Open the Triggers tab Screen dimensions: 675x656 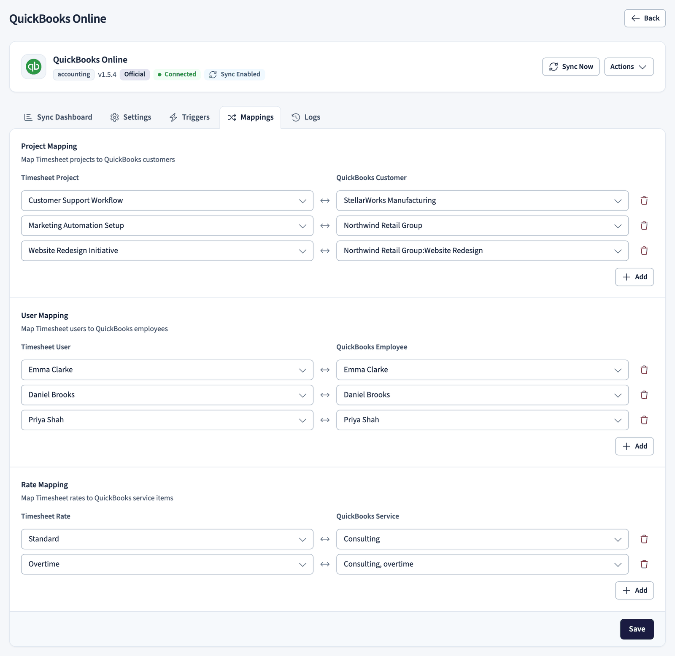pos(189,117)
